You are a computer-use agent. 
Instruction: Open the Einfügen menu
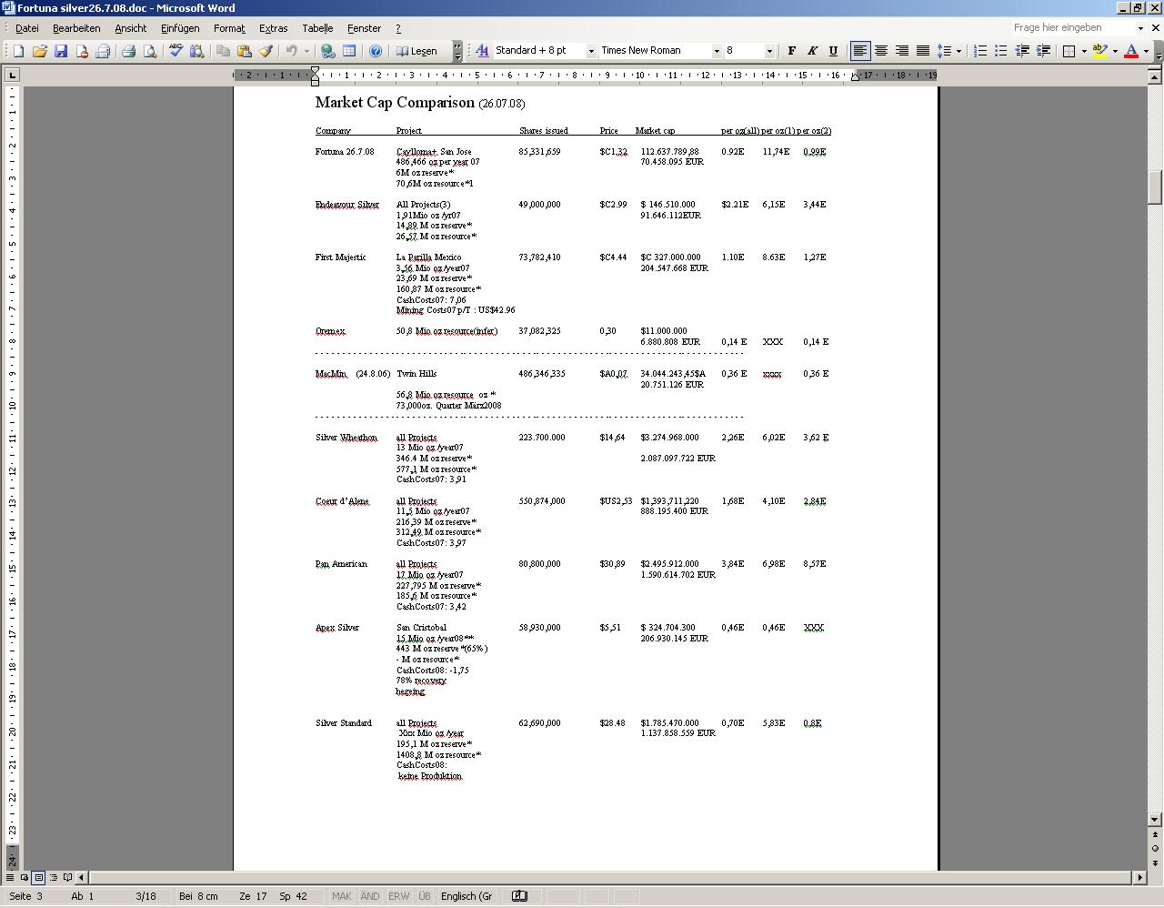180,28
